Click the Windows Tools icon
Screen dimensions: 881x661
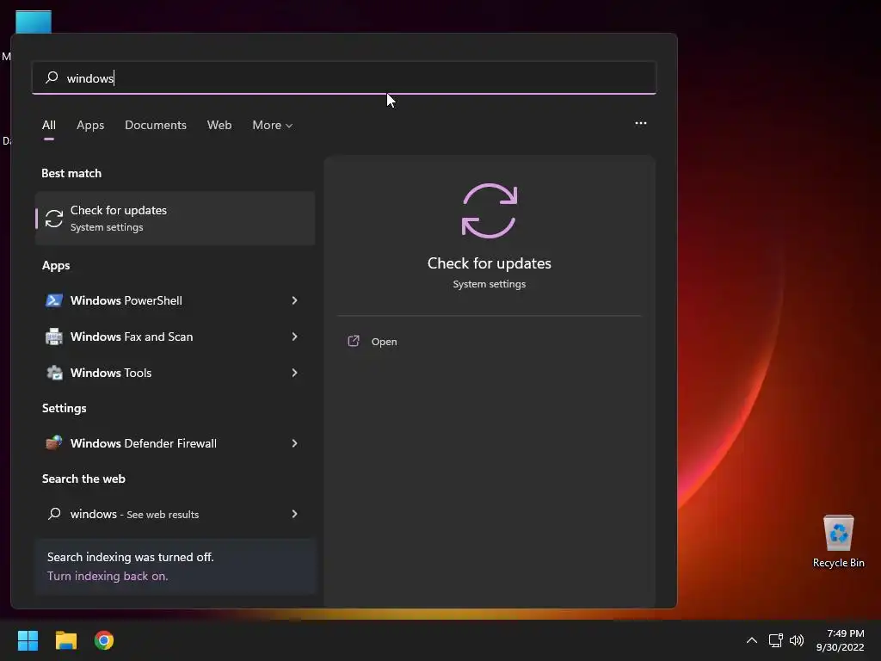[54, 373]
